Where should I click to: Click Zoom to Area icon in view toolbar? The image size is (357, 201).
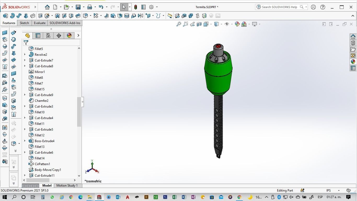click(x=186, y=24)
